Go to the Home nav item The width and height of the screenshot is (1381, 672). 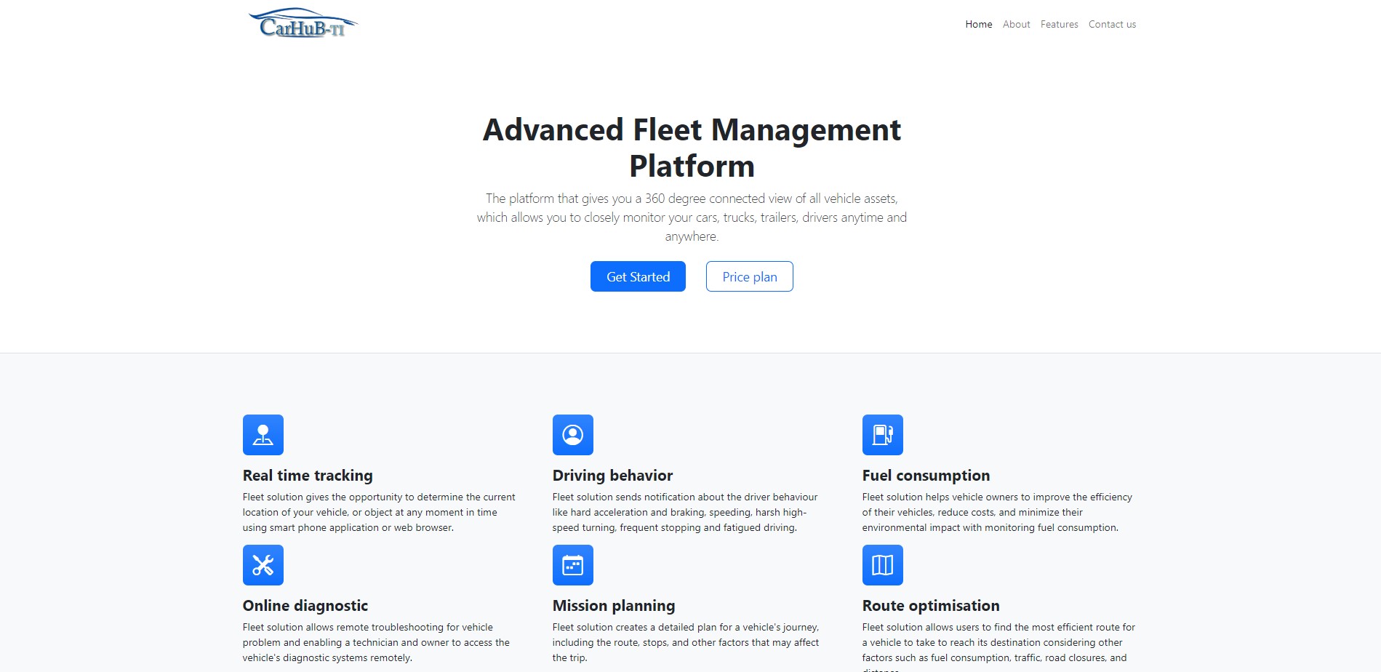tap(978, 24)
